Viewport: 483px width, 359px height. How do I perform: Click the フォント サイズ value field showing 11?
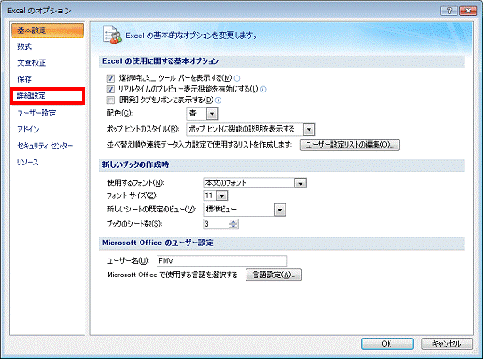pyautogui.click(x=210, y=195)
